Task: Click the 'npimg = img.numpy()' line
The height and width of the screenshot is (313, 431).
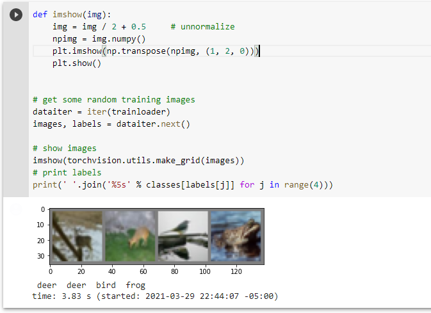Action: [x=99, y=39]
